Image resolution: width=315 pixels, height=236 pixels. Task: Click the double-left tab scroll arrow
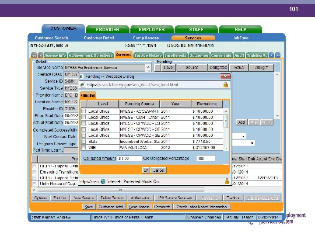tap(34, 55)
